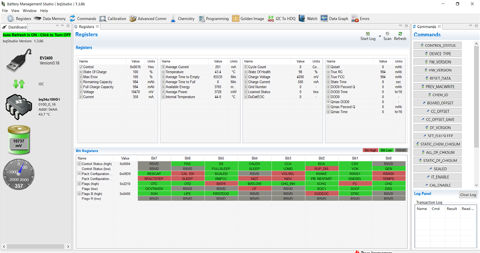Open the View menu

pos(15,11)
